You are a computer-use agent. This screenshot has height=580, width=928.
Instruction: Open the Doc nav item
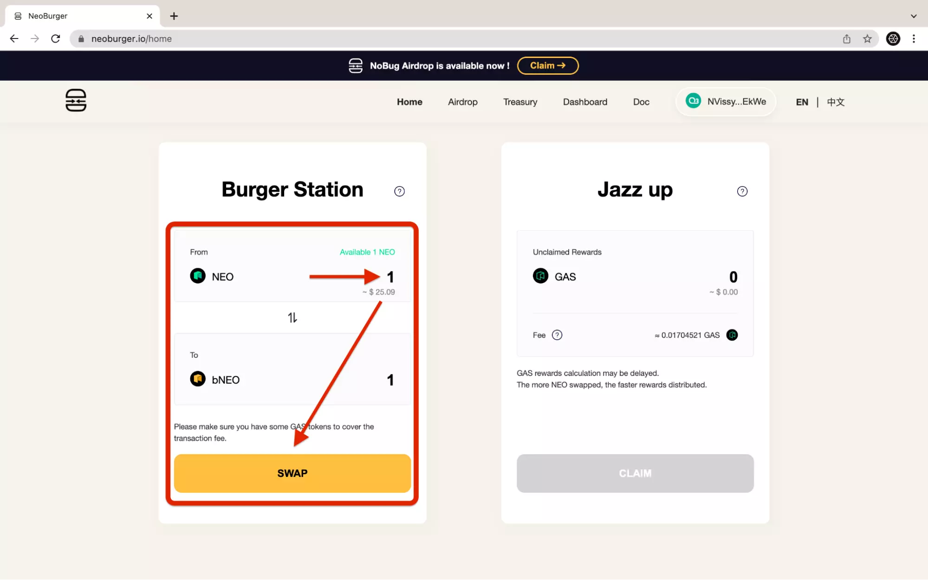point(641,102)
